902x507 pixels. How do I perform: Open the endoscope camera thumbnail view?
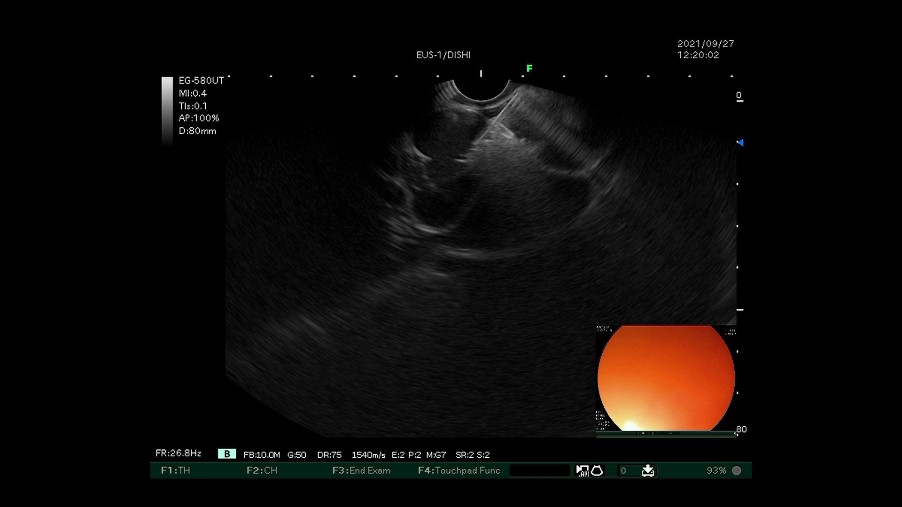(x=666, y=378)
